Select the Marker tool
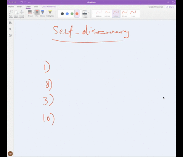This screenshot has width=183, height=157. point(43,13)
